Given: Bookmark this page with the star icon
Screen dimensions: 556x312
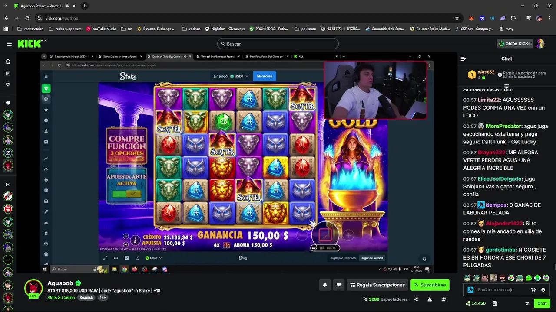Looking at the screenshot, I should [457, 18].
